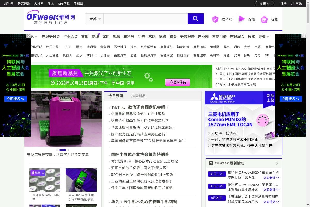
Task: Expand OFweek 最新活动 with the arrow
Action: point(277,163)
